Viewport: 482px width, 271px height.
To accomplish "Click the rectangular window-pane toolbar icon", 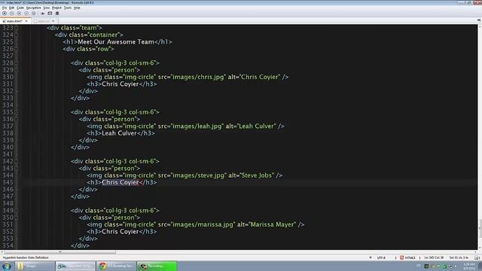I will [x=50, y=14].
